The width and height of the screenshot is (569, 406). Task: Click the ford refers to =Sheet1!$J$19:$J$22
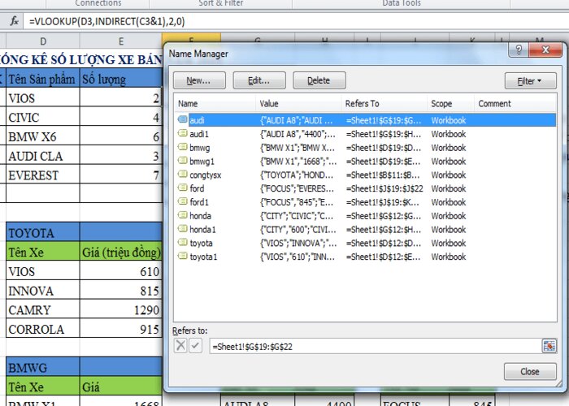tap(384, 188)
